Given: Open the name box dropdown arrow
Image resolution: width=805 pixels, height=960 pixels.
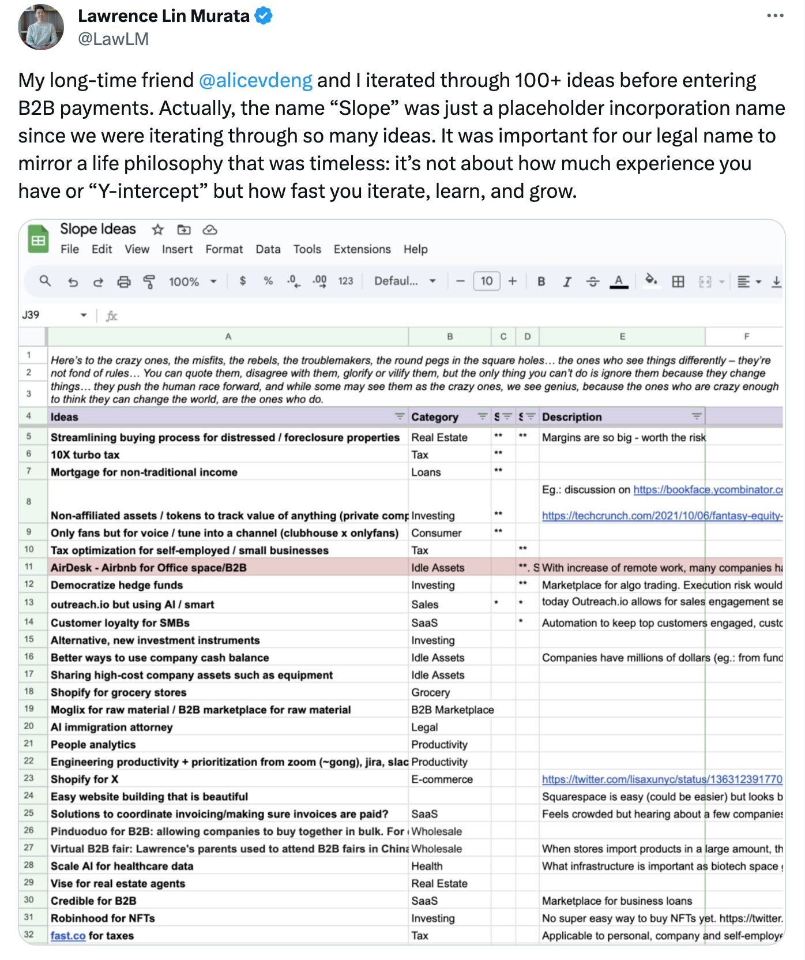Looking at the screenshot, I should coord(84,315).
